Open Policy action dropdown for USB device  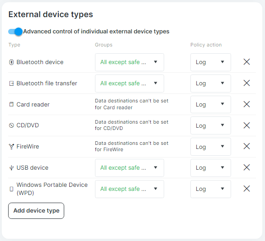point(211,168)
